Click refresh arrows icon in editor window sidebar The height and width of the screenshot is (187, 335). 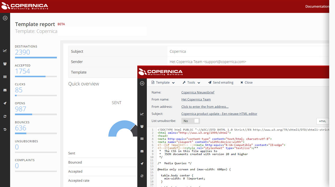pyautogui.click(x=142, y=176)
